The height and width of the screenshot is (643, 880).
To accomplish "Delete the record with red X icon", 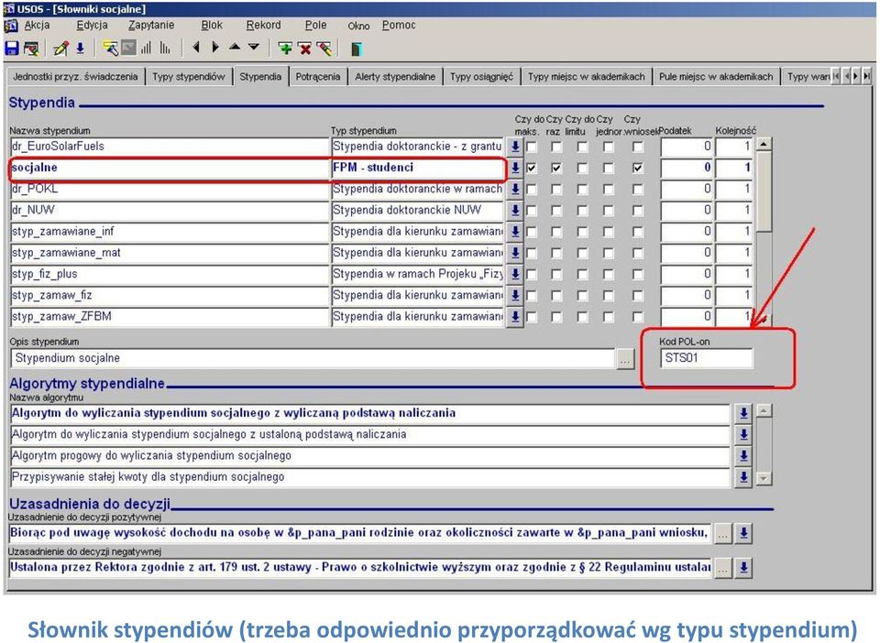I will coord(304,49).
